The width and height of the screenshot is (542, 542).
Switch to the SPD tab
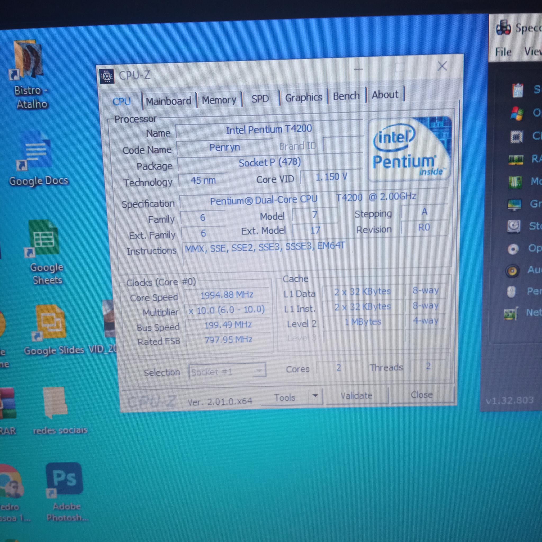(x=260, y=98)
